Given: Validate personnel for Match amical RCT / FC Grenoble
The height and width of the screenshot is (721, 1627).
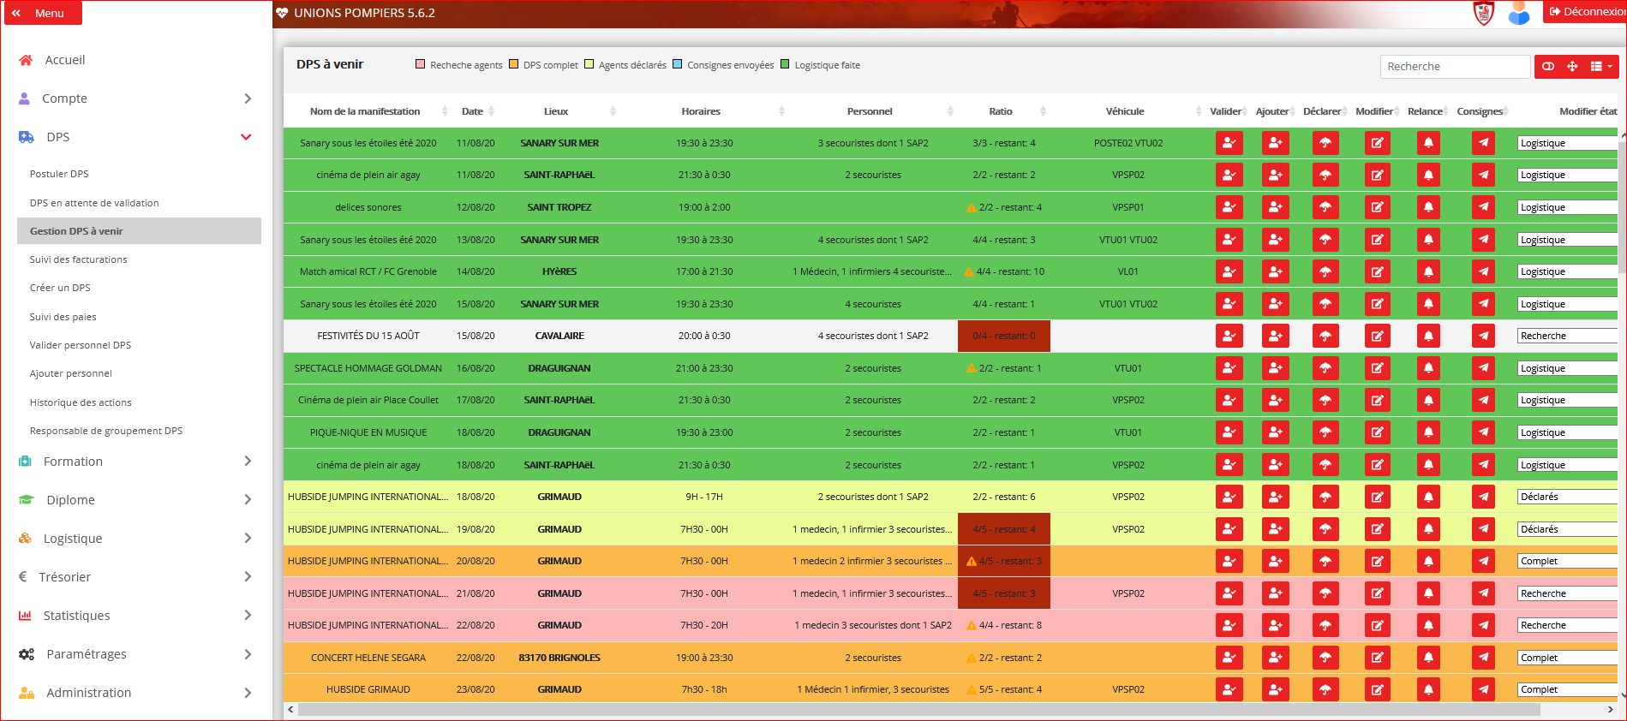Looking at the screenshot, I should pyautogui.click(x=1229, y=271).
